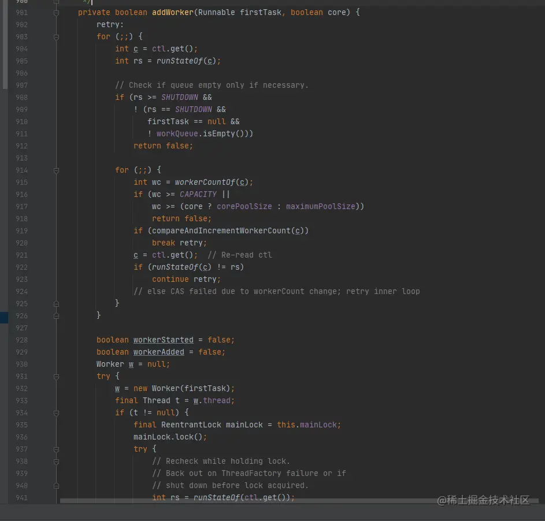The image size is (545, 521).
Task: Collapse the comment block fold at line 938
Action: tap(56, 462)
